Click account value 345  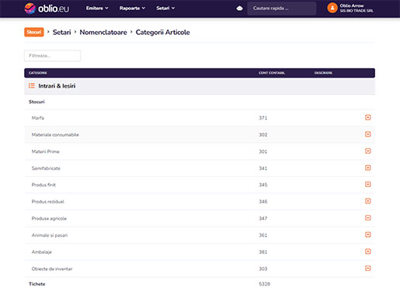263,185
